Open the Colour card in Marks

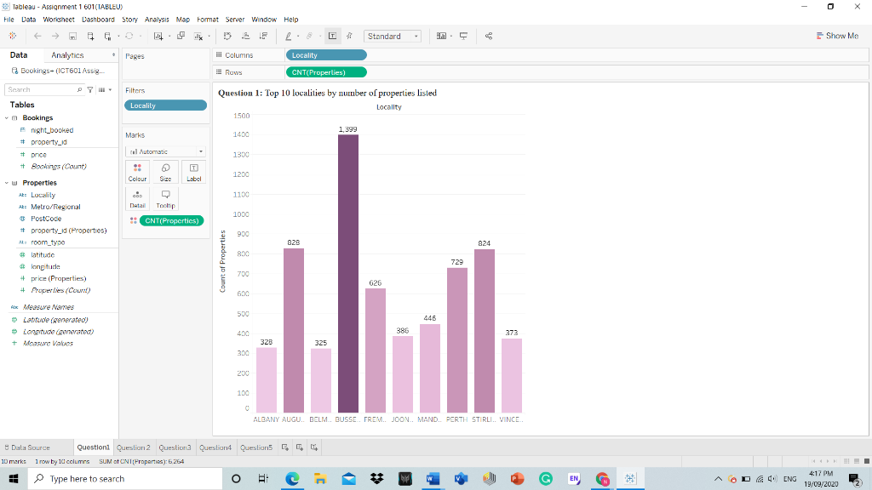137,174
